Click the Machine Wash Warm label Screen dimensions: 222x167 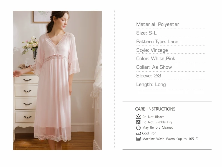point(170,139)
